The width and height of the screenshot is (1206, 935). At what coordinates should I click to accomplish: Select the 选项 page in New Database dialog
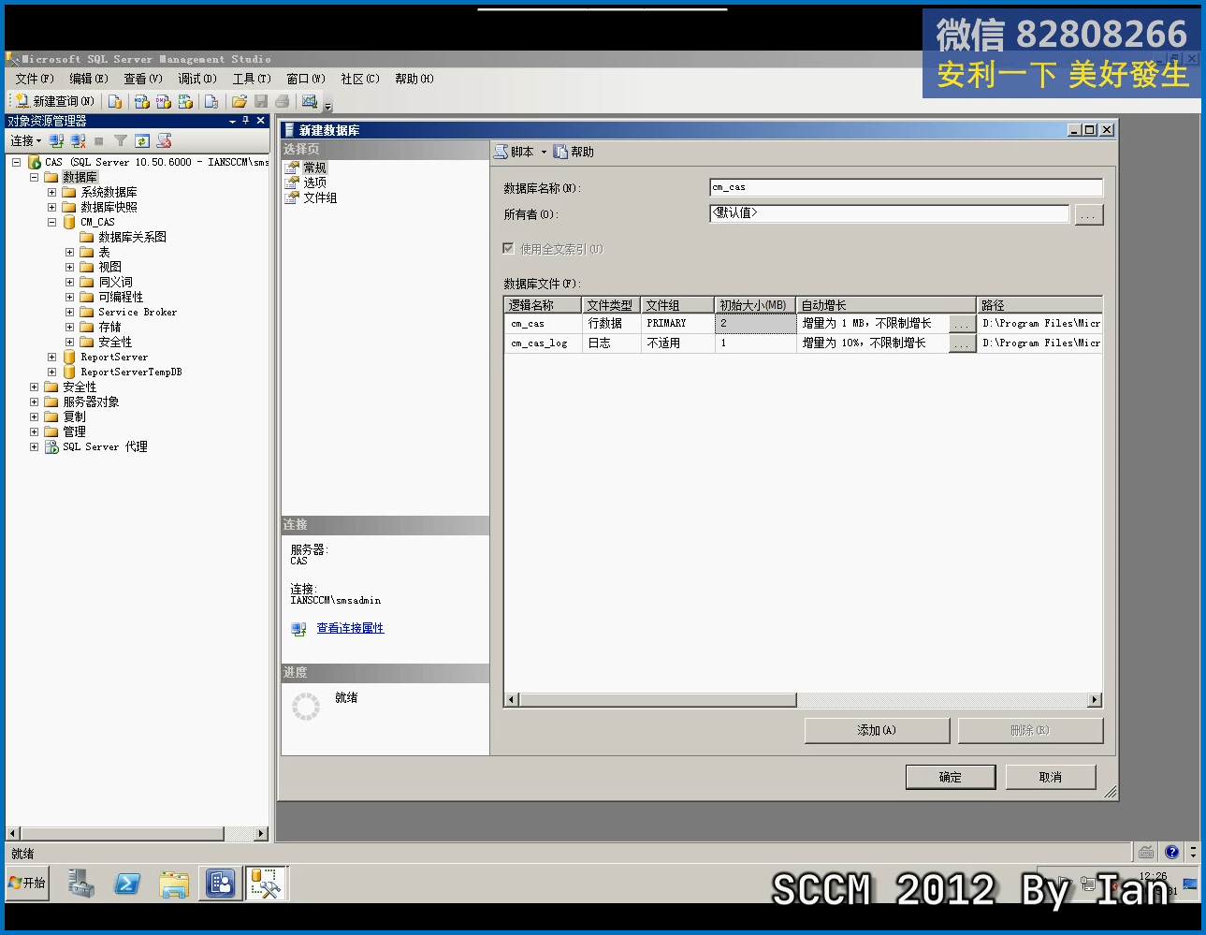click(314, 183)
